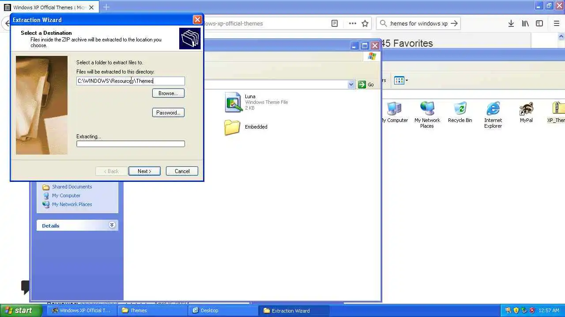This screenshot has width=565, height=317.
Task: Switch to Desktop taskbar item
Action: point(222,310)
